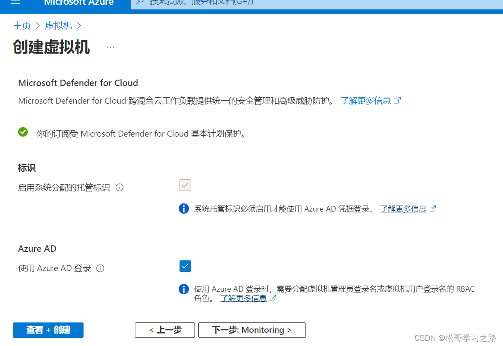Show info tooltip for 使用 Azure AD 登录
Viewport: 503px width, 346px height.
[x=100, y=268]
